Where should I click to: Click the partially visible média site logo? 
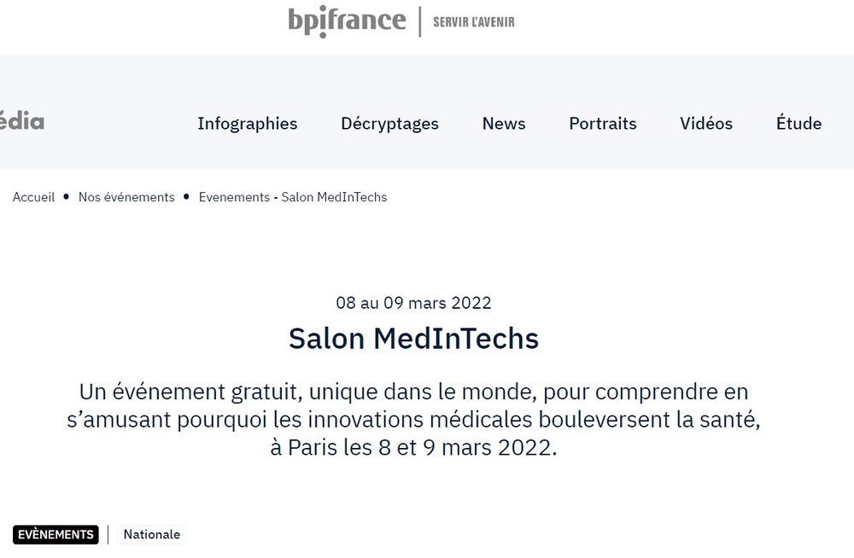[22, 121]
